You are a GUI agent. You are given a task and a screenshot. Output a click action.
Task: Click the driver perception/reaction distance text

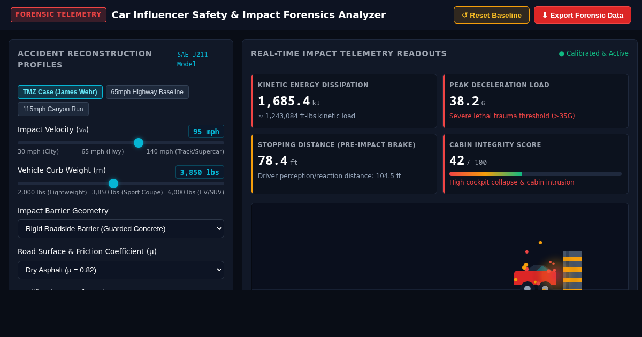point(330,176)
